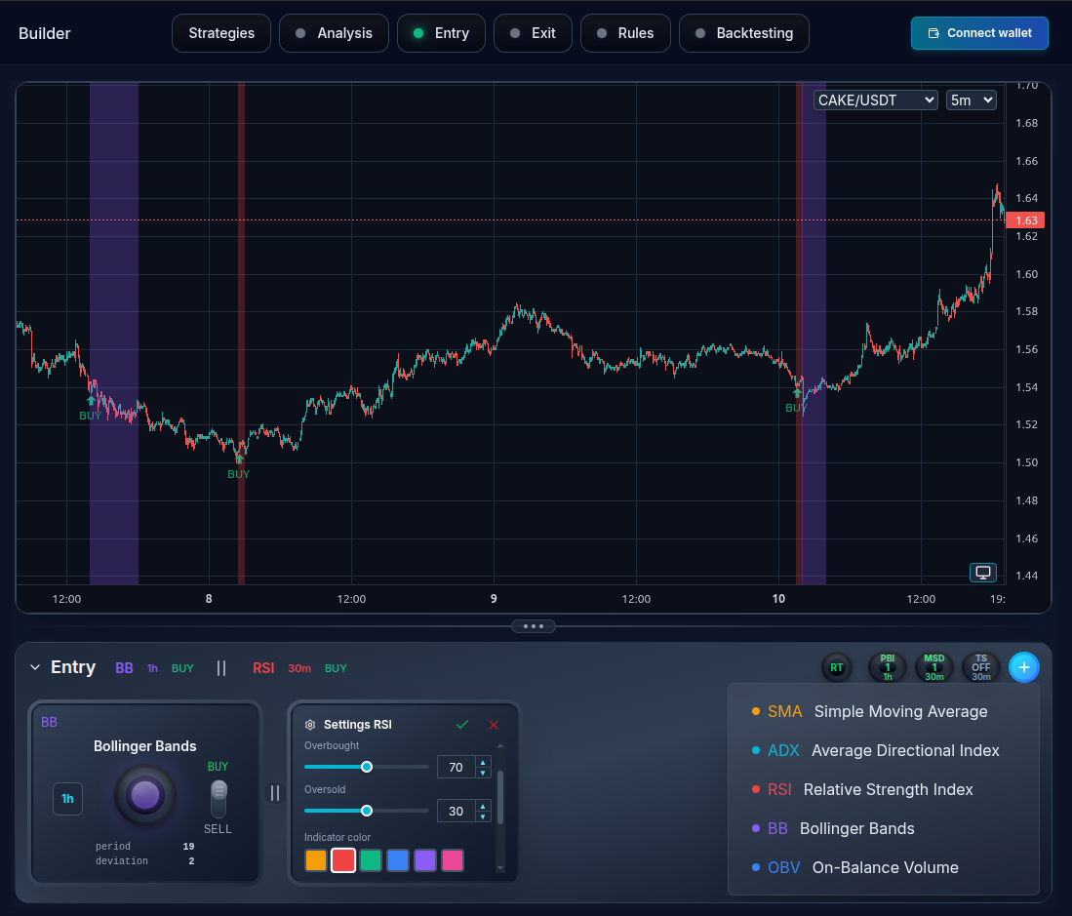
Task: Select the pink indicator color swatch
Action: pos(453,860)
